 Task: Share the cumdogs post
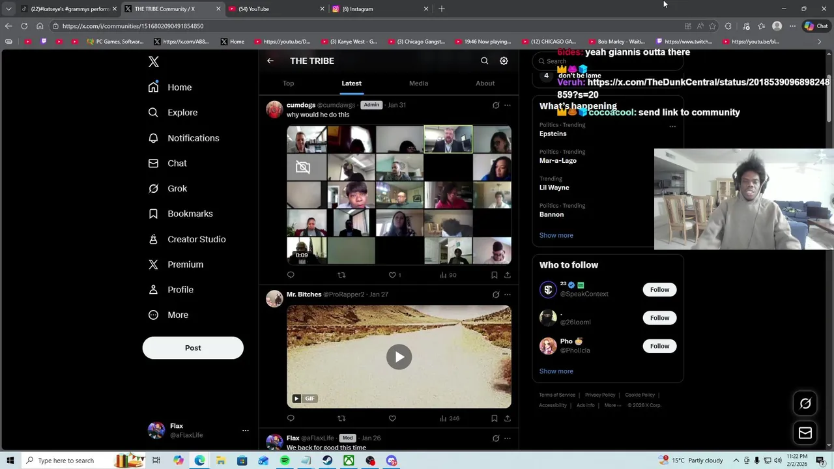(508, 275)
